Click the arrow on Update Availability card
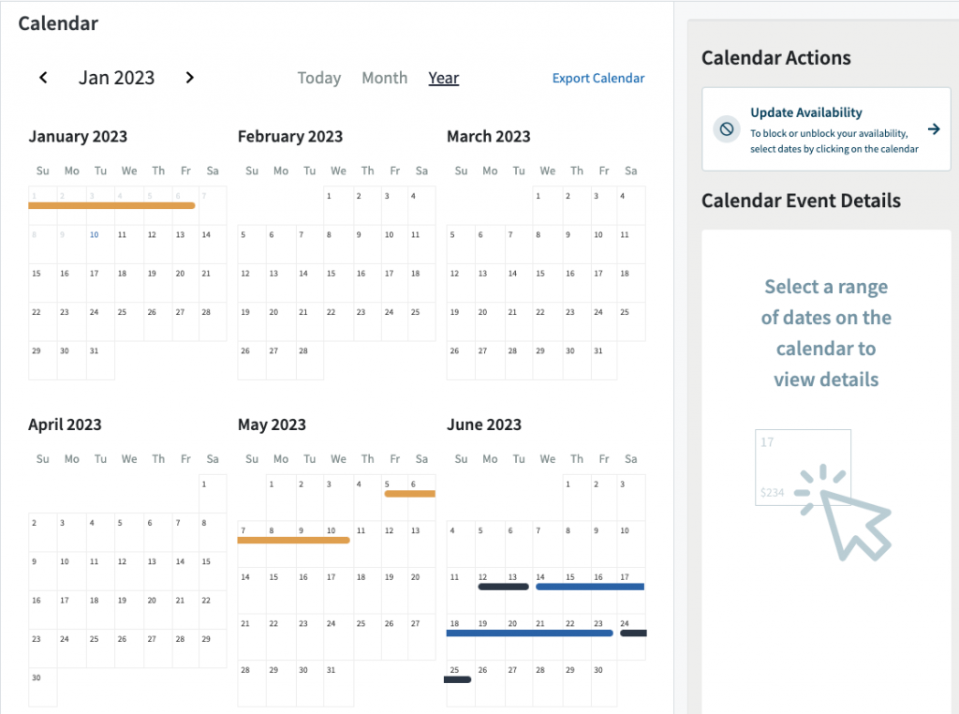This screenshot has width=959, height=714. (934, 129)
